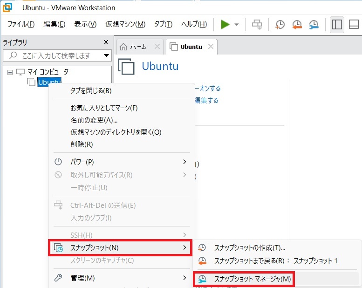Open the 仮想マシン(M) menu

pyautogui.click(x=125, y=24)
